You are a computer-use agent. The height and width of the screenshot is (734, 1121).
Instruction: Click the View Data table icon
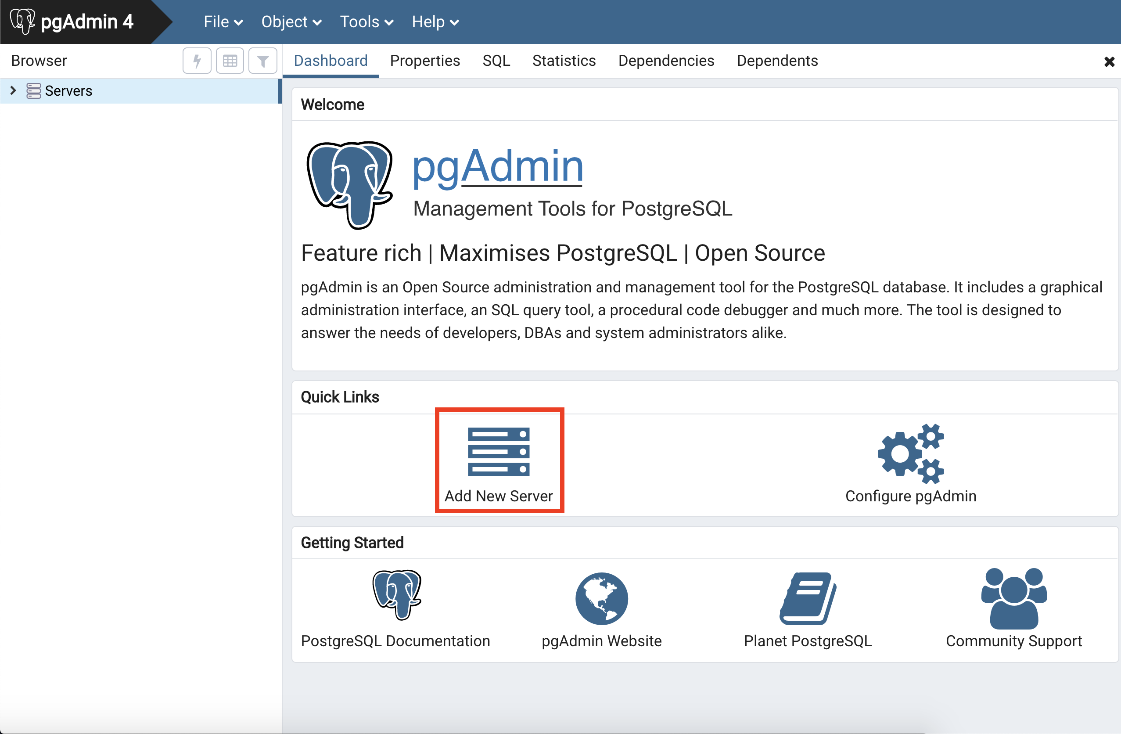click(x=230, y=61)
